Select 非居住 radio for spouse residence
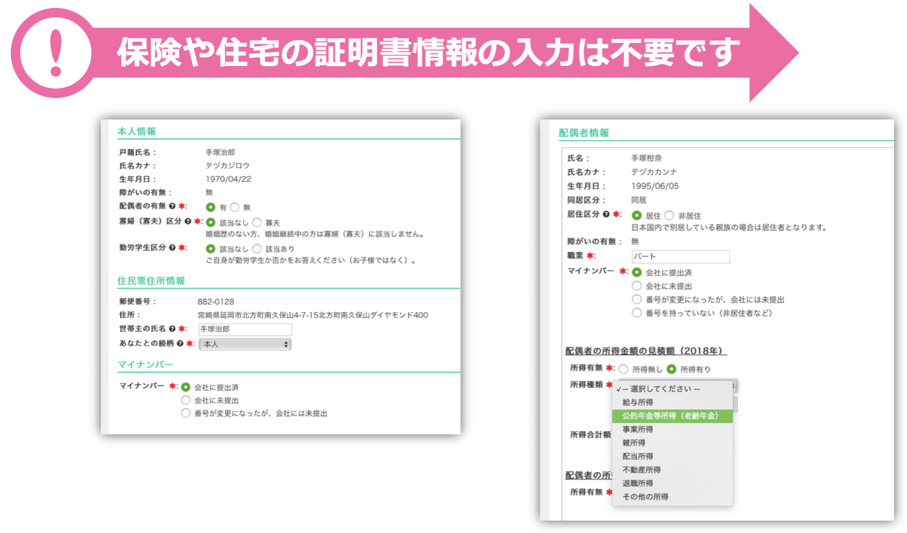This screenshot has height=533, width=907. [x=669, y=215]
